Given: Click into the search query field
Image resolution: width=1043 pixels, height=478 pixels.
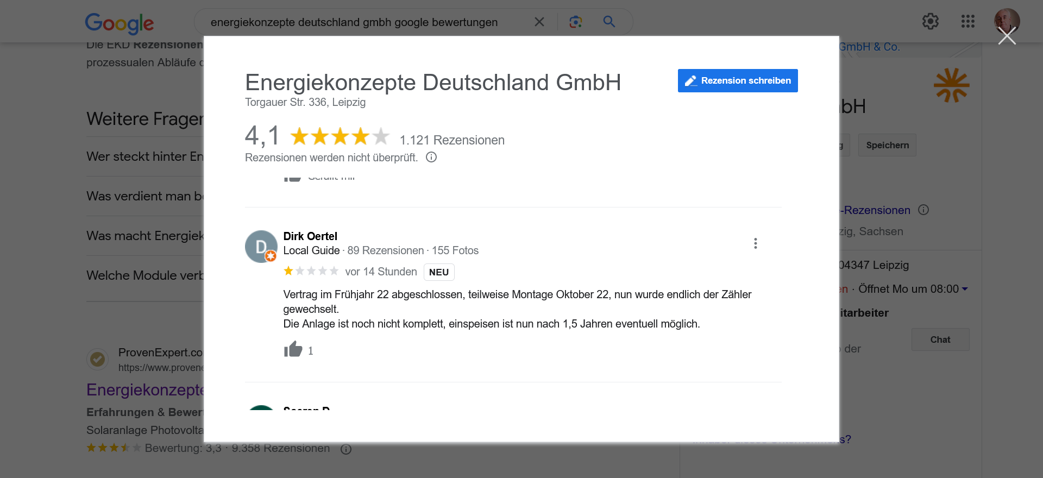Looking at the screenshot, I should coord(359,22).
